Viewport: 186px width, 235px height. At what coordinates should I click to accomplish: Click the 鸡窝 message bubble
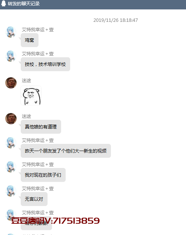(x=29, y=40)
